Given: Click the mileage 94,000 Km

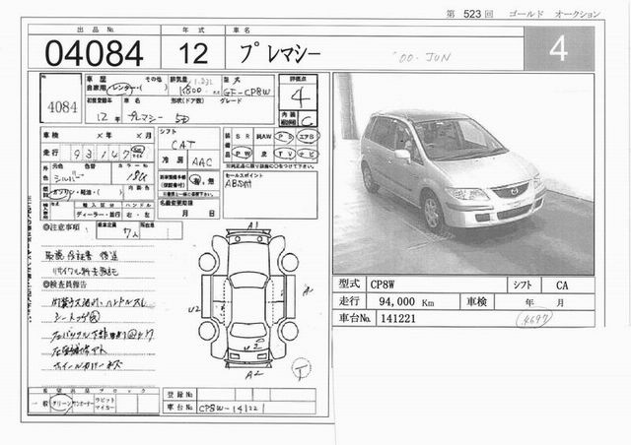Looking at the screenshot, I should click(406, 302).
